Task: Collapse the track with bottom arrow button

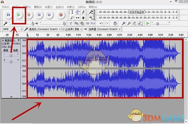Action: pyautogui.click(x=11, y=96)
